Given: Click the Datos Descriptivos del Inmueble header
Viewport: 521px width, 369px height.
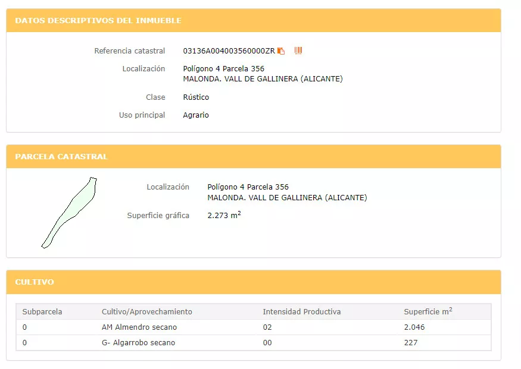Looking at the screenshot, I should coord(98,21).
